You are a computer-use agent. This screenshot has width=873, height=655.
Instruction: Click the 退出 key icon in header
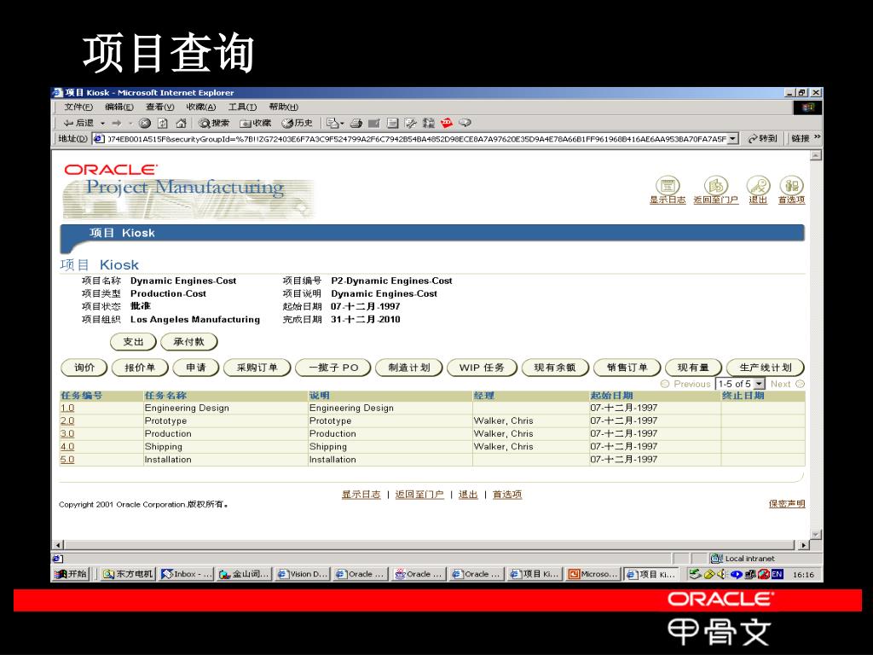coord(758,186)
